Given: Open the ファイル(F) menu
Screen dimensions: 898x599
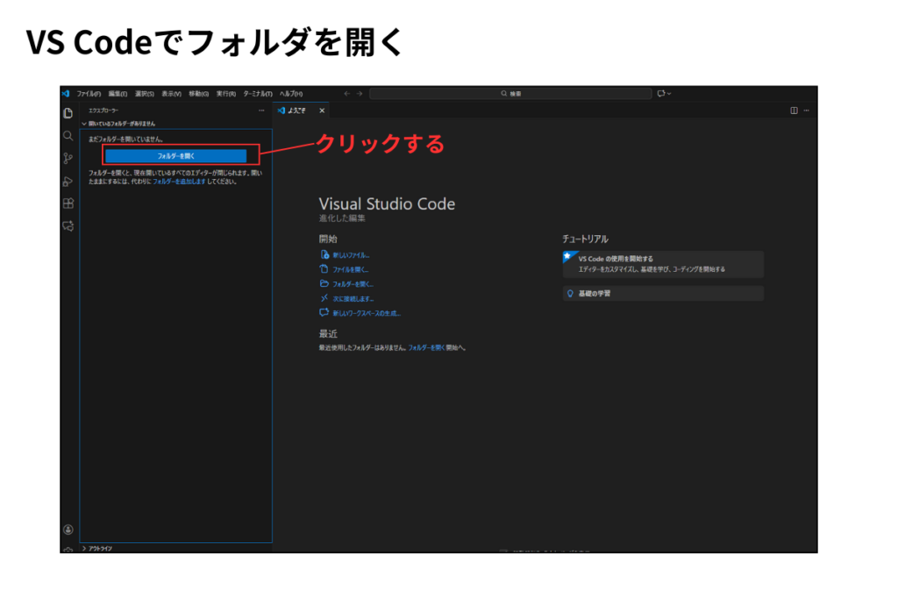Looking at the screenshot, I should click(x=89, y=93).
